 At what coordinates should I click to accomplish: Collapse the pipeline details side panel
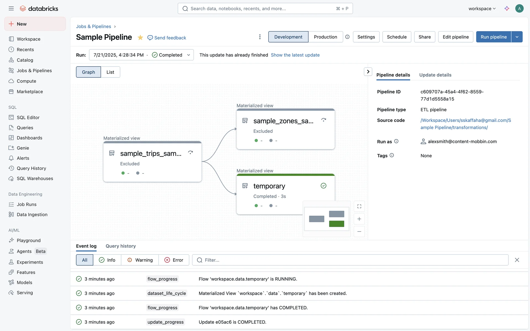pos(368,72)
